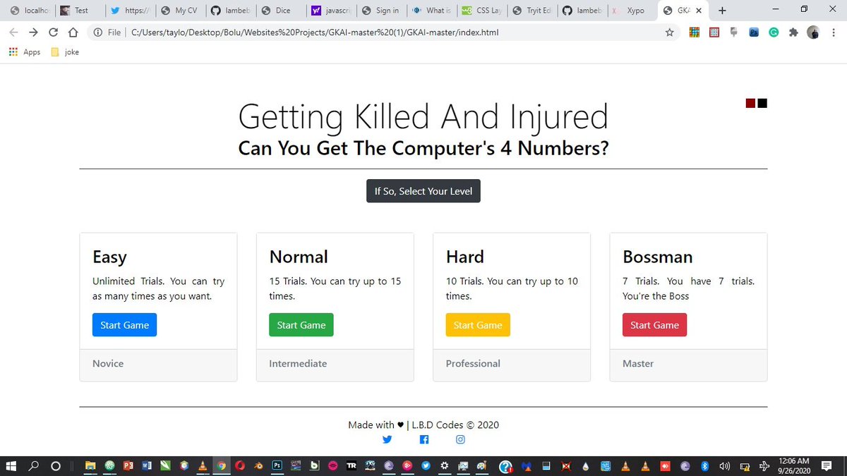Click the 'Master' card footer text
This screenshot has width=847, height=476.
(638, 364)
